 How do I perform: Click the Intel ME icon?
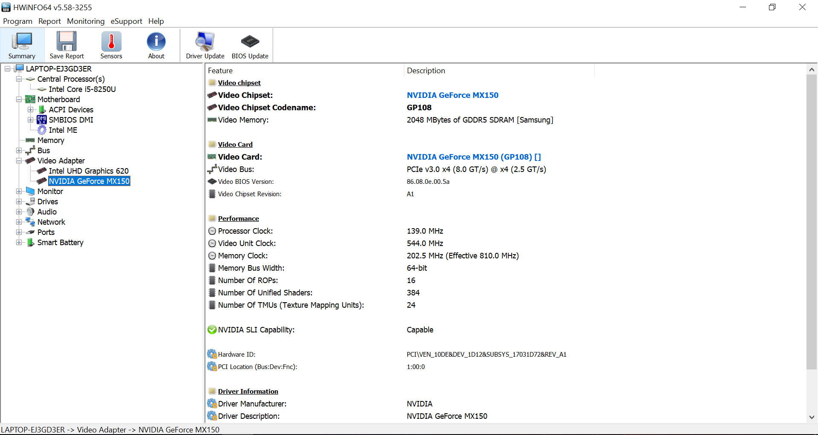coord(42,130)
